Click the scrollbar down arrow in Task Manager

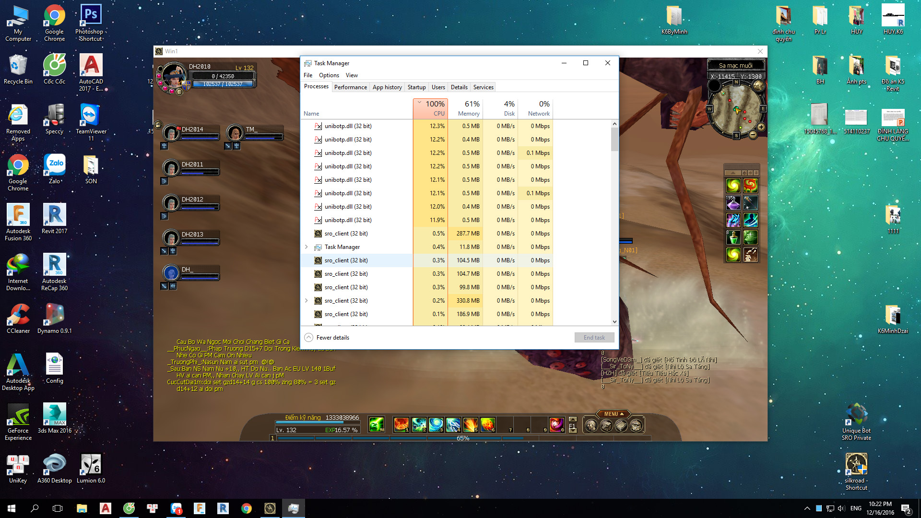click(614, 322)
